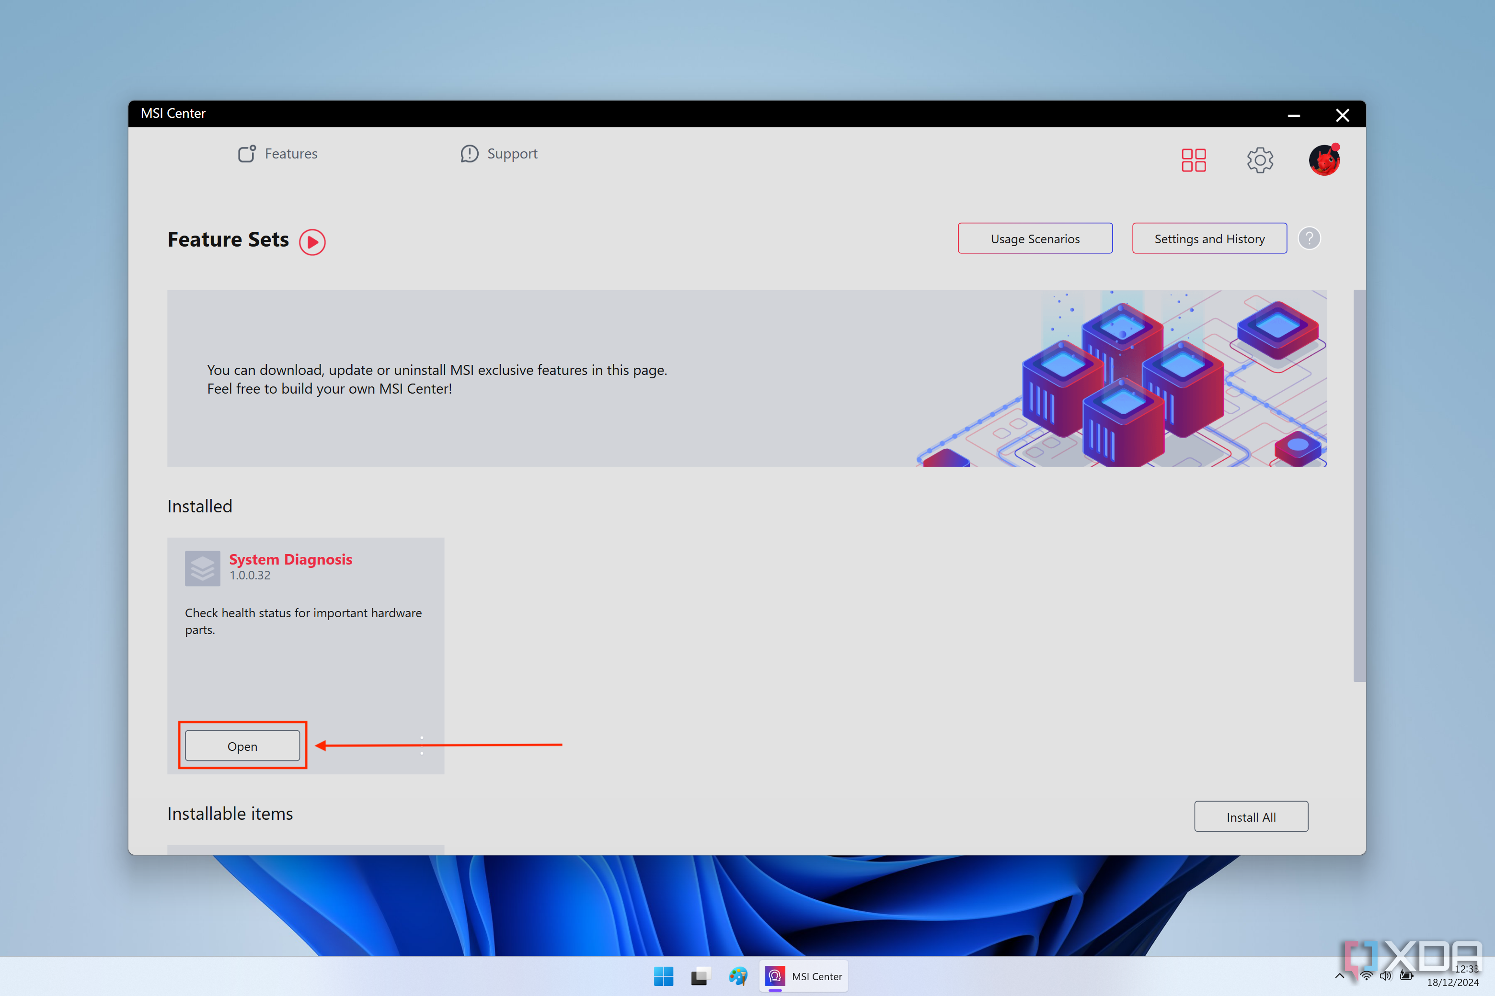Click the Installable items heading
The height and width of the screenshot is (996, 1495).
click(230, 814)
